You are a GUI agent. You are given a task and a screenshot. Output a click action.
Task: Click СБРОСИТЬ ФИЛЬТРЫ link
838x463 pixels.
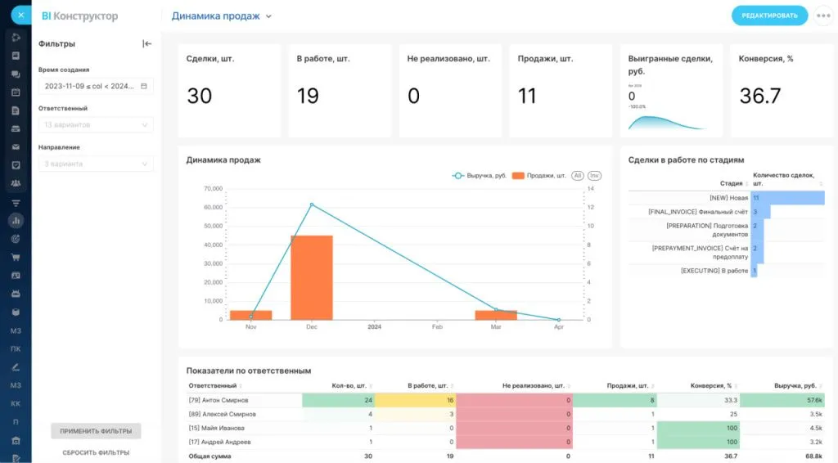click(x=96, y=452)
